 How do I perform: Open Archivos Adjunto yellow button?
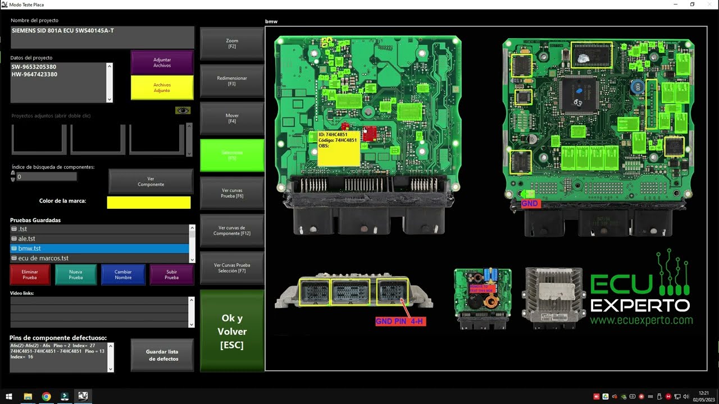162,88
